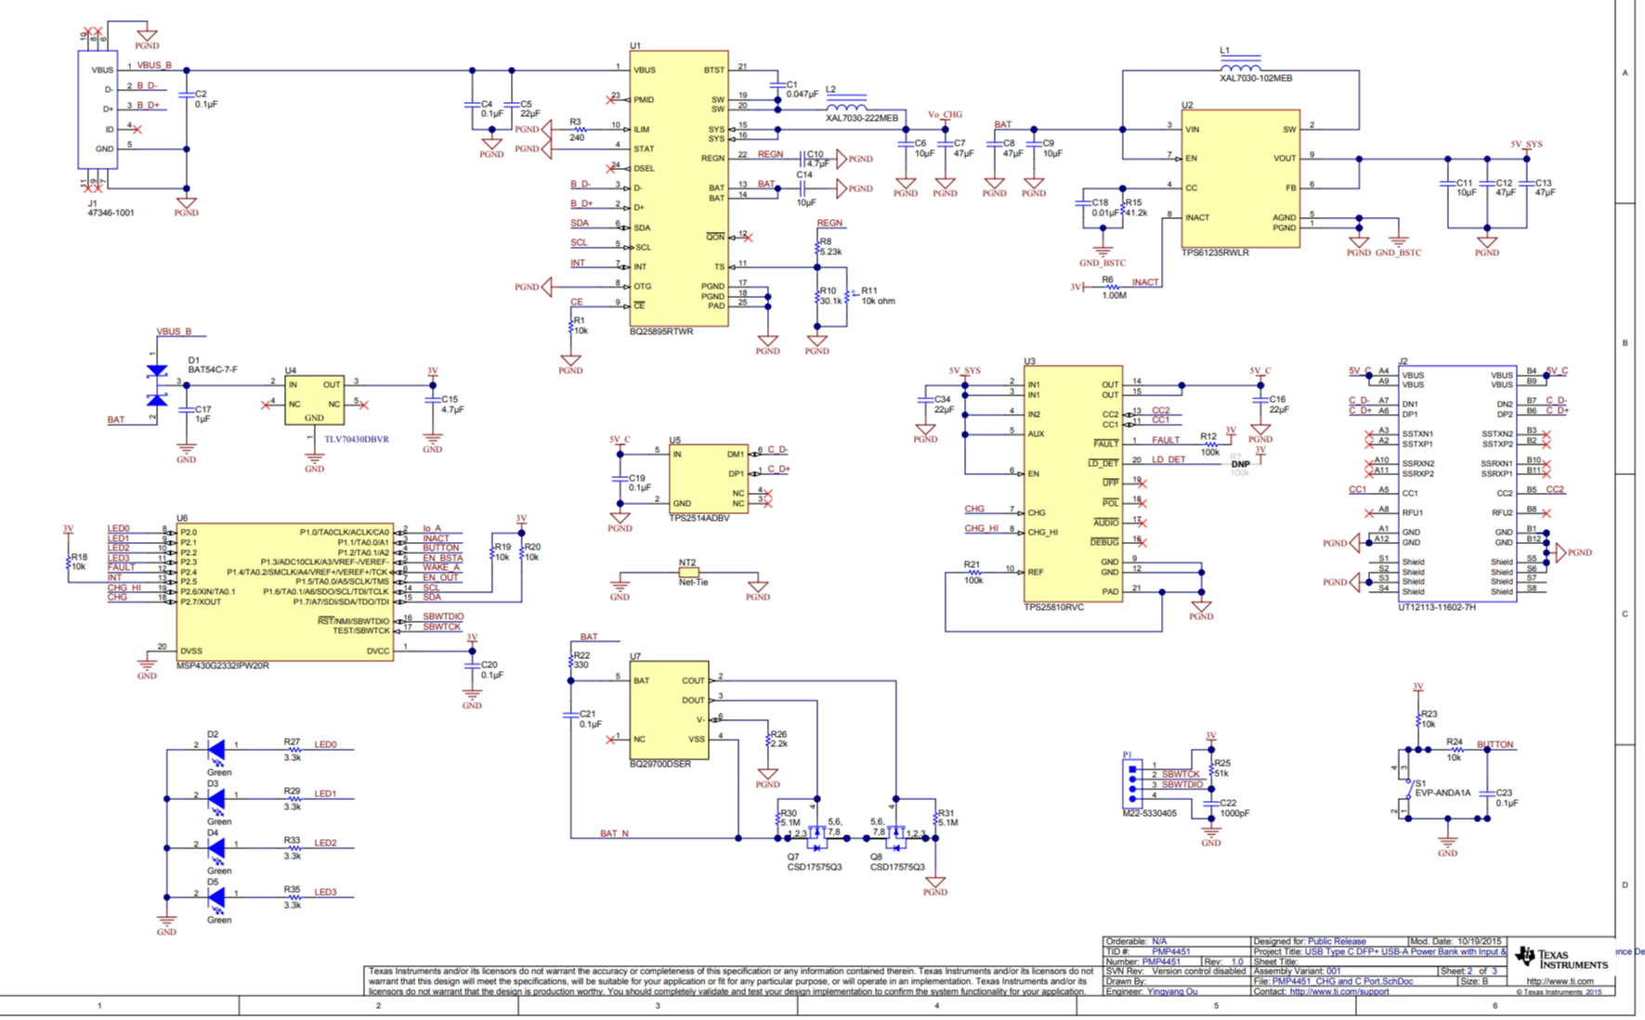1645x1020 pixels.
Task: Select the EN_BSTA net label
Action: click(442, 558)
